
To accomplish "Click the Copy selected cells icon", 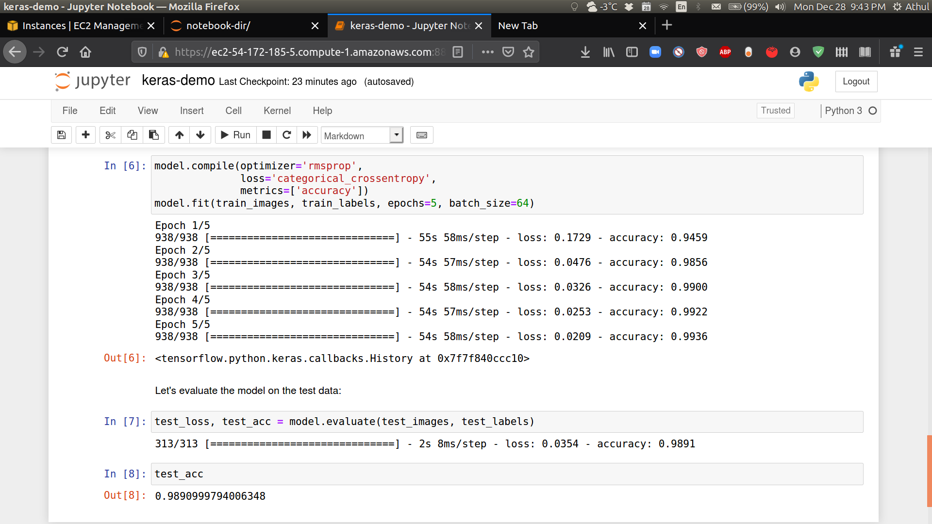I will [x=131, y=135].
